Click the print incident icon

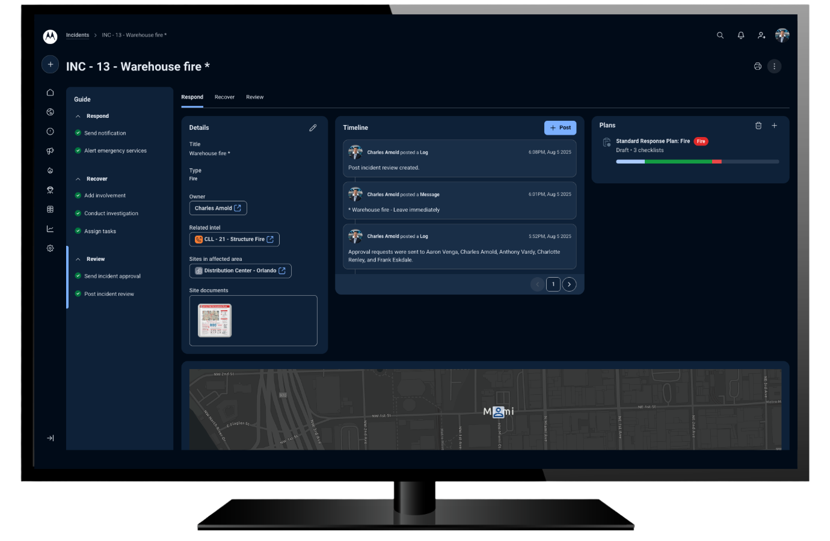[x=758, y=66]
